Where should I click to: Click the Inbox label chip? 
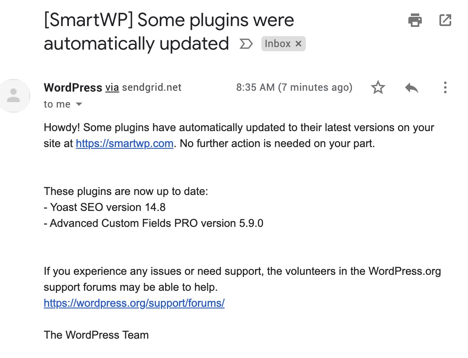[277, 43]
